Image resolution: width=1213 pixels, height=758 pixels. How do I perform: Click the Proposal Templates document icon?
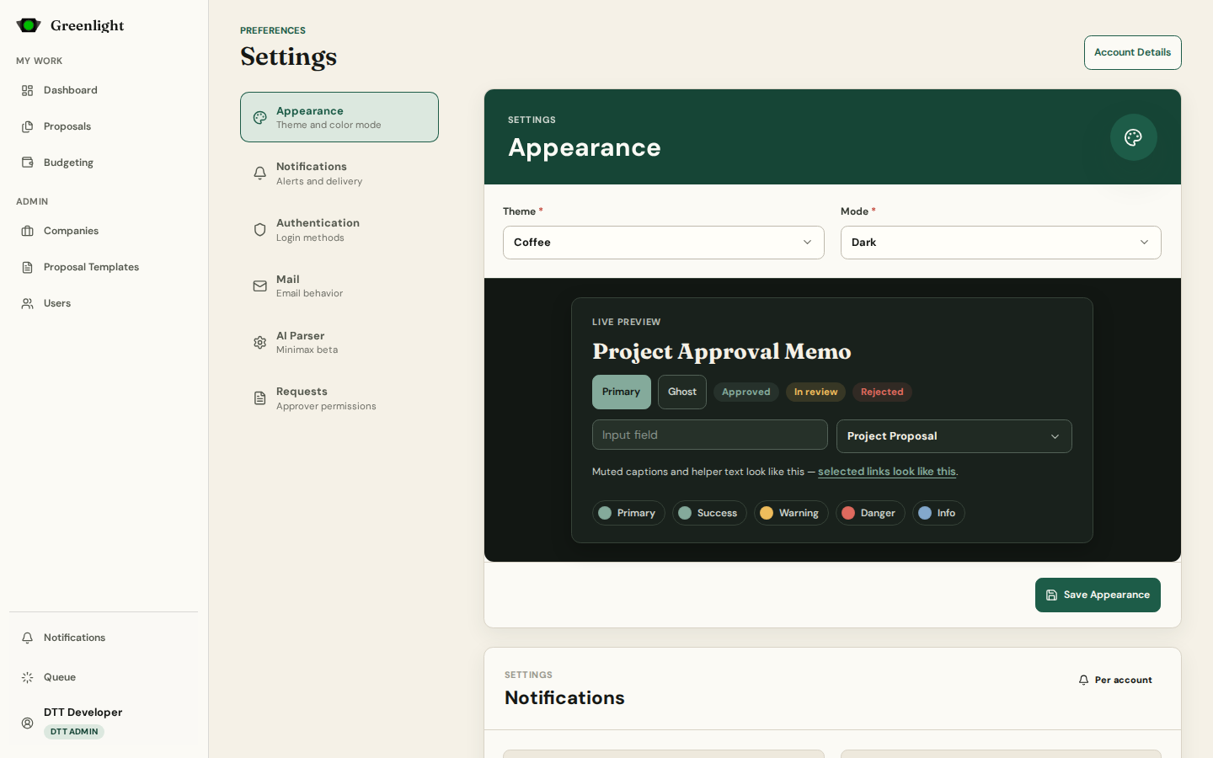pos(28,267)
